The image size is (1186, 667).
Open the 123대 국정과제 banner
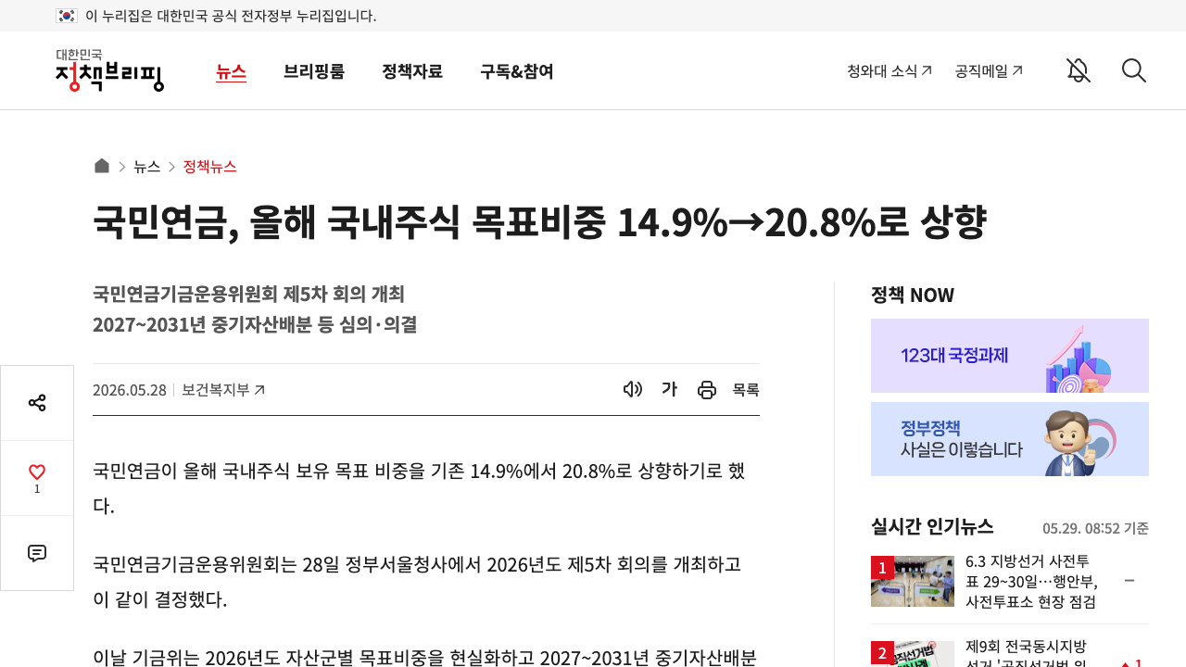pyautogui.click(x=1010, y=356)
